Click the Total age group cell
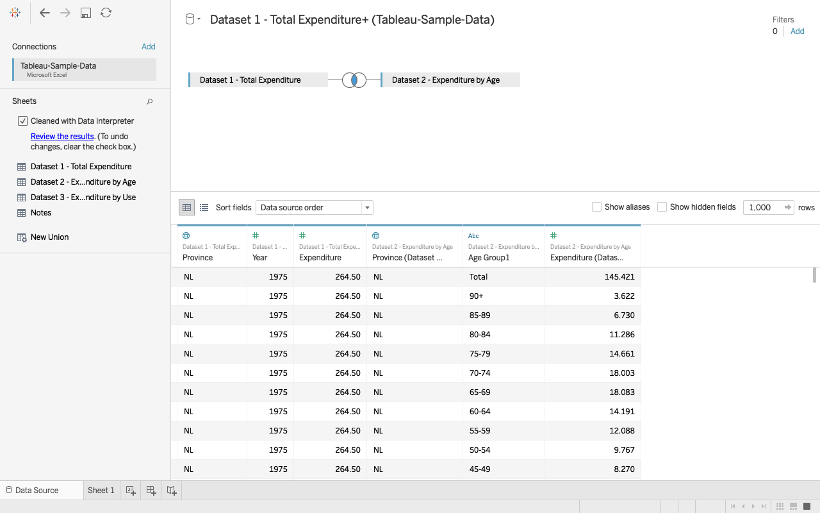 504,277
